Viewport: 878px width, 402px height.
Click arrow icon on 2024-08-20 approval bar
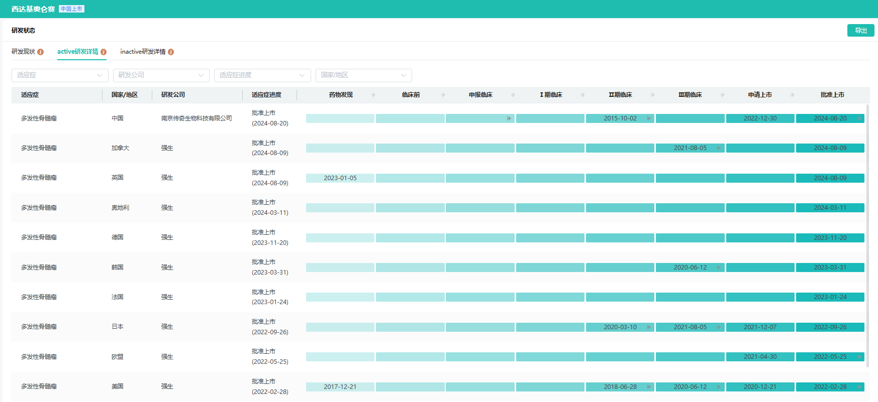859,118
